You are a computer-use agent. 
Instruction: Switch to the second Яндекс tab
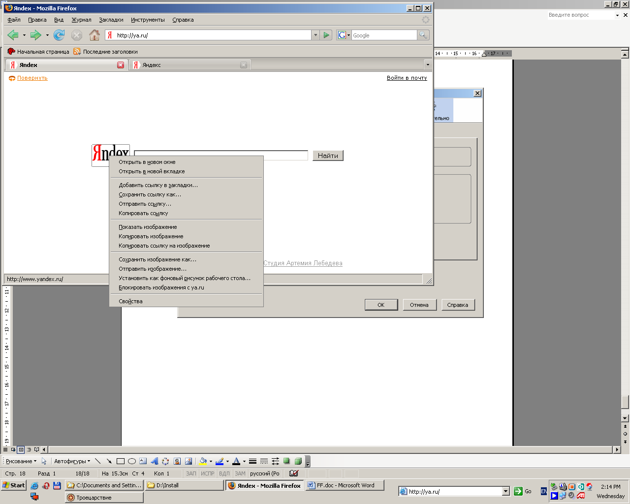[x=190, y=65]
